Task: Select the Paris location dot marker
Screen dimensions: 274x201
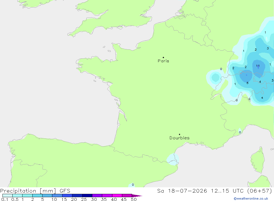Action: [x=163, y=57]
